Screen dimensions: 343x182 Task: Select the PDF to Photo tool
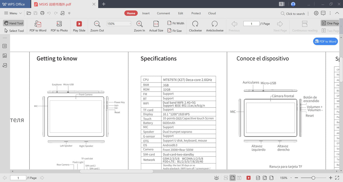(x=59, y=27)
